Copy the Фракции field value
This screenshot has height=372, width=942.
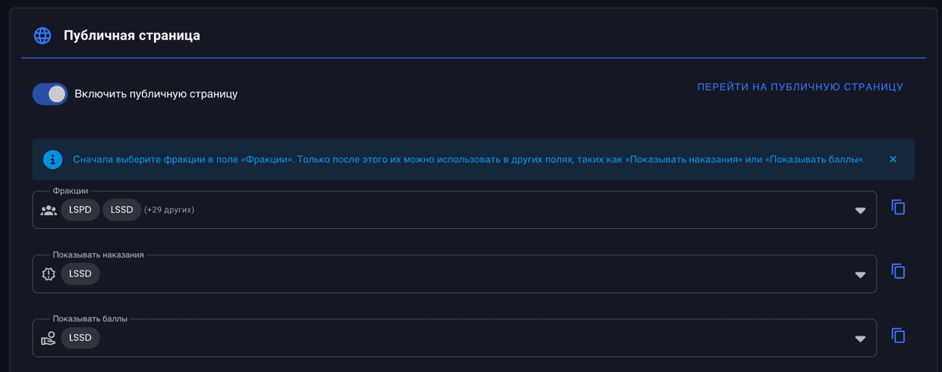(898, 208)
